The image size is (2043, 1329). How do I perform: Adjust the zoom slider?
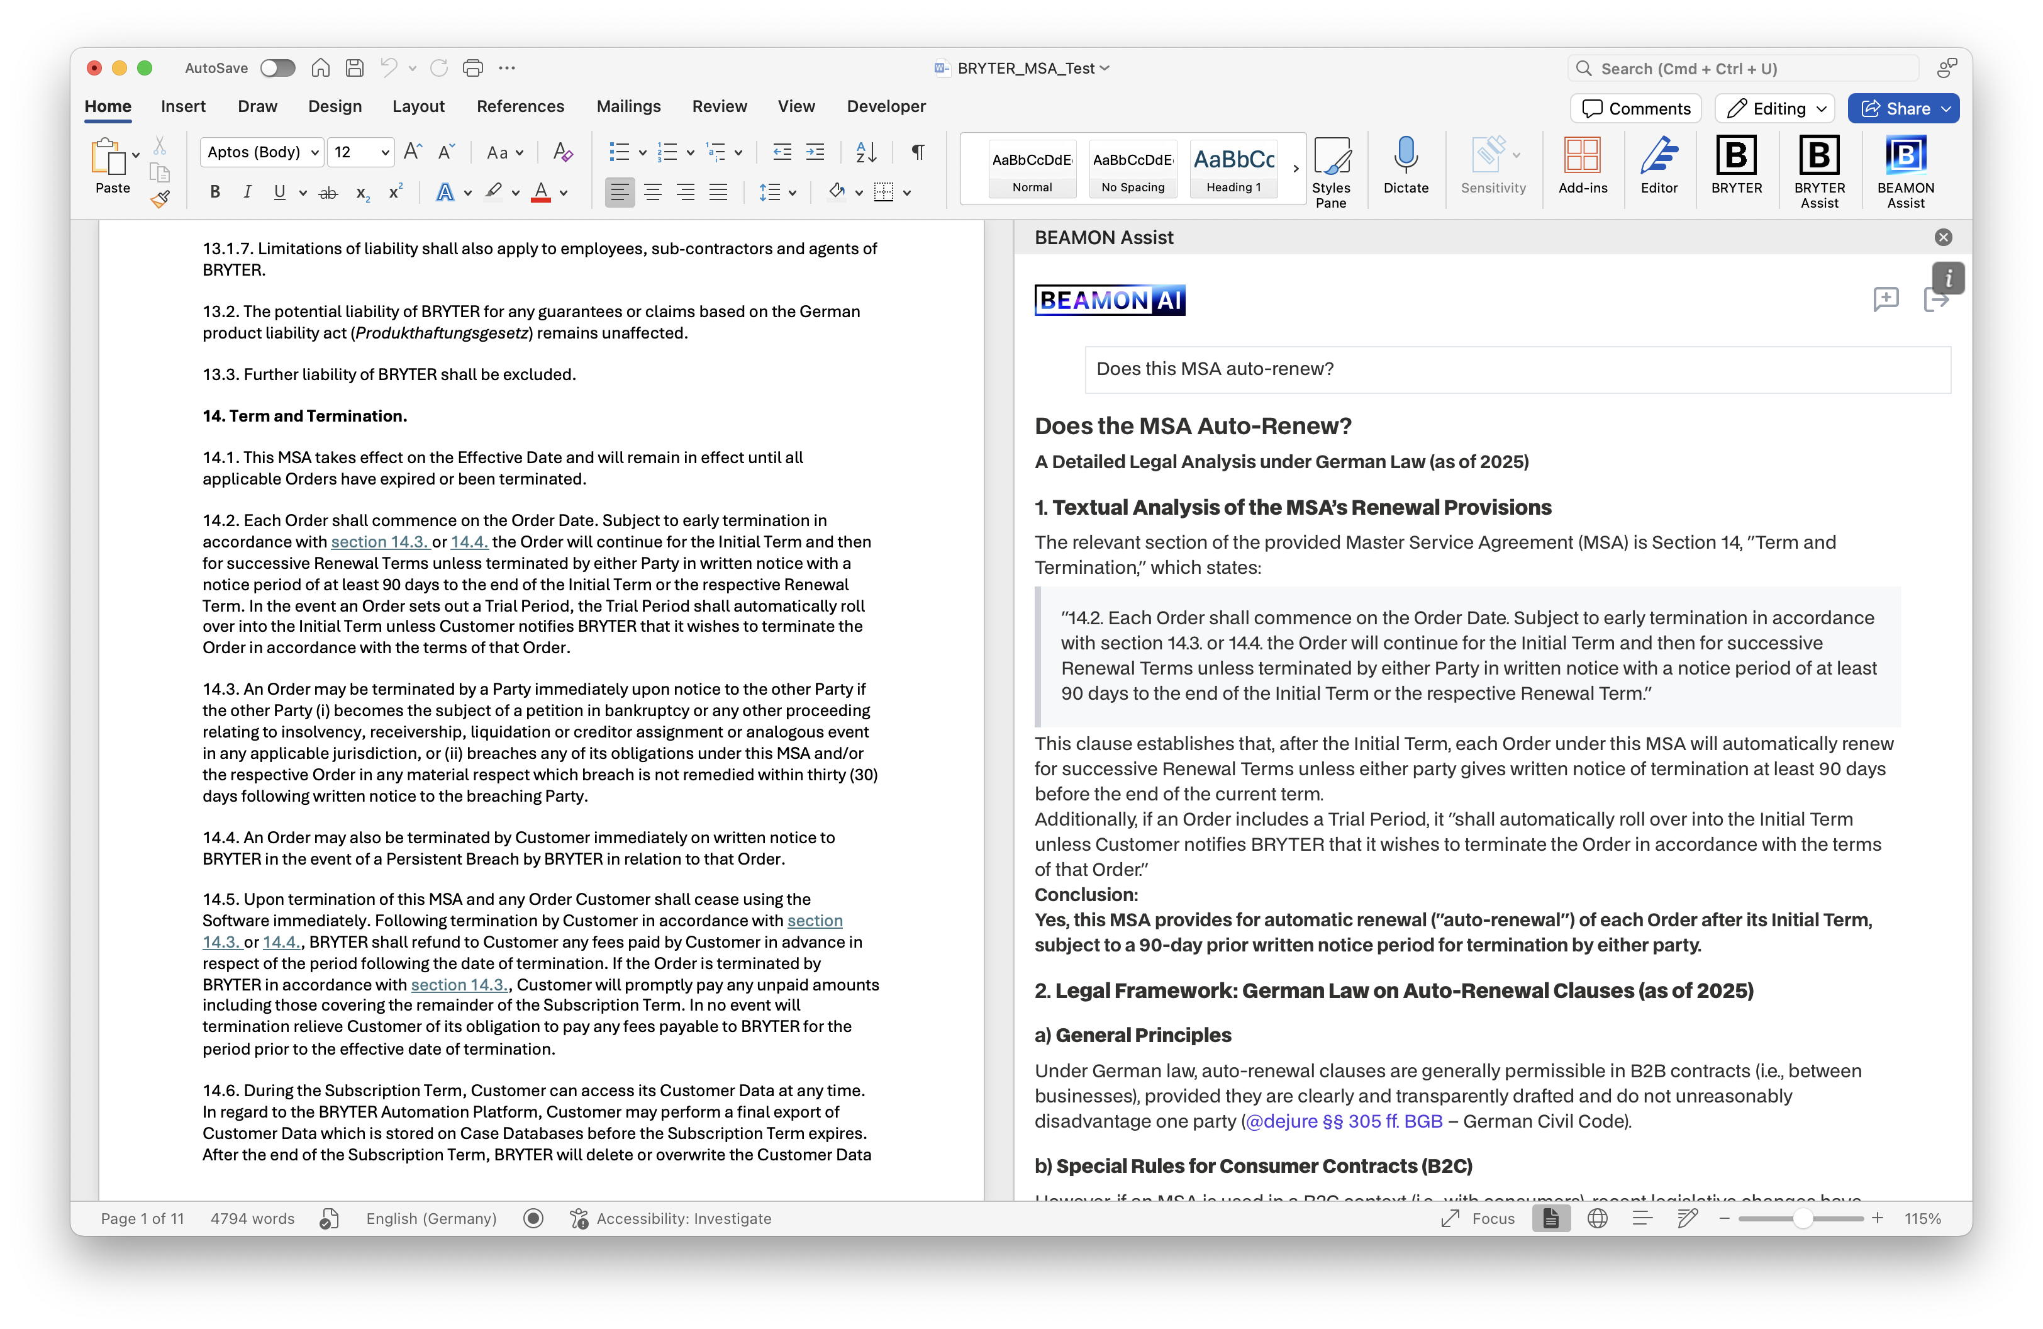(x=1803, y=1218)
